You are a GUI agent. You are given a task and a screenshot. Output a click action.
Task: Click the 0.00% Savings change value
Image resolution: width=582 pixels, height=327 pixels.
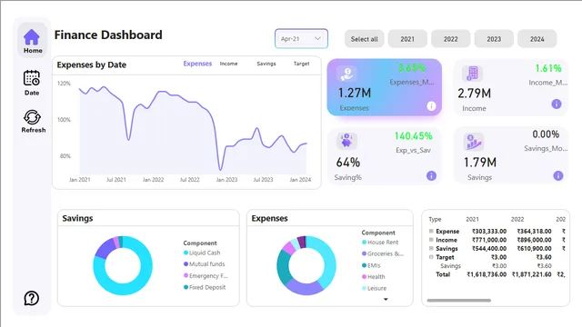point(546,134)
